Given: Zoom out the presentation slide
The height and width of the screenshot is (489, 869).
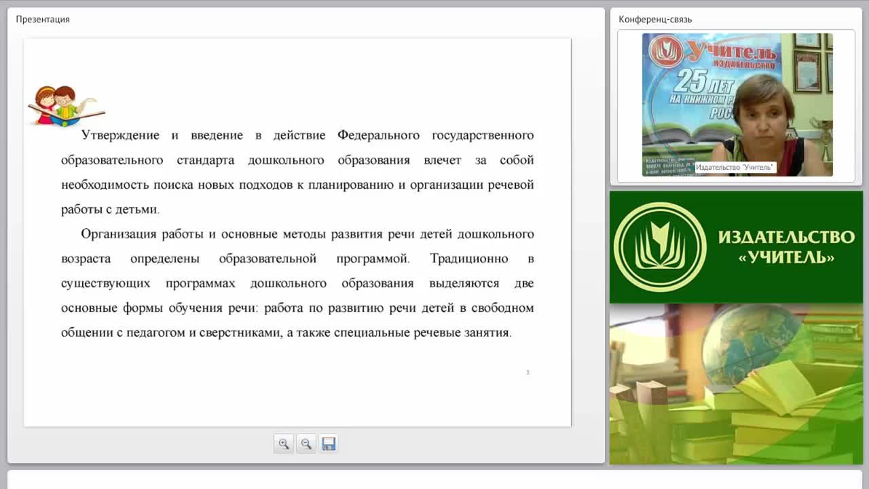Looking at the screenshot, I should pyautogui.click(x=306, y=443).
